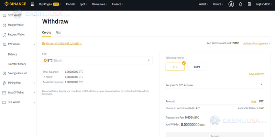
Task: Click the 24h Withdrawal Limit 2 BTC text
Action: pos(223,43)
